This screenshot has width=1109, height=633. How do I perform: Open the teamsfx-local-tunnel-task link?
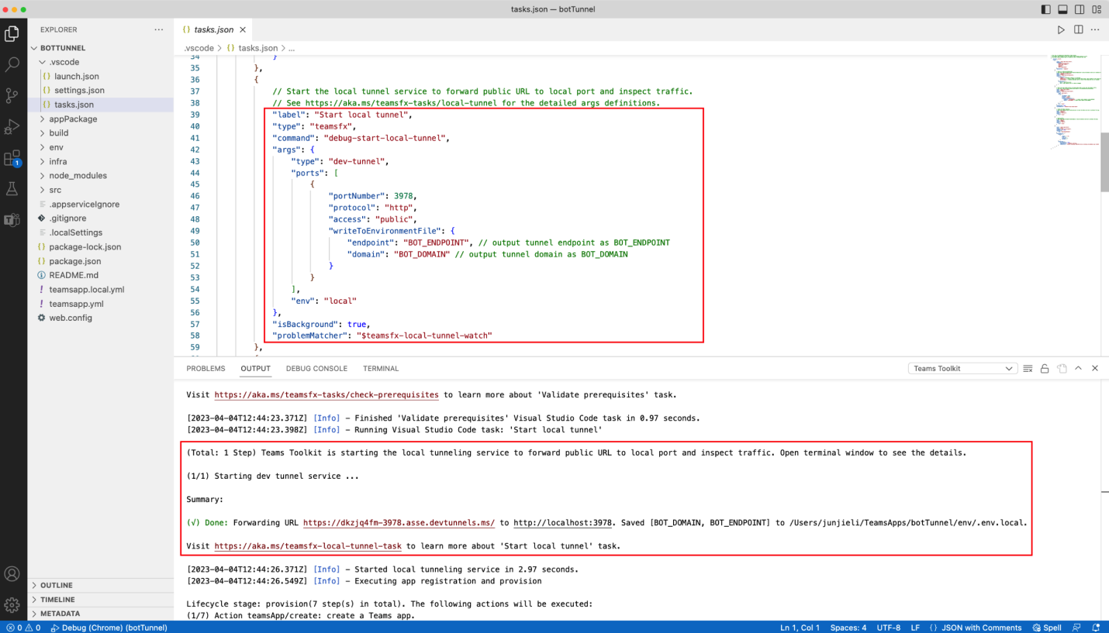click(x=308, y=546)
